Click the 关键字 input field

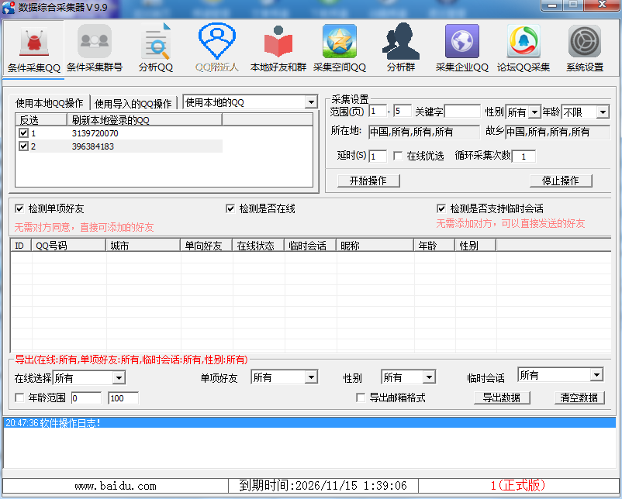(x=462, y=112)
